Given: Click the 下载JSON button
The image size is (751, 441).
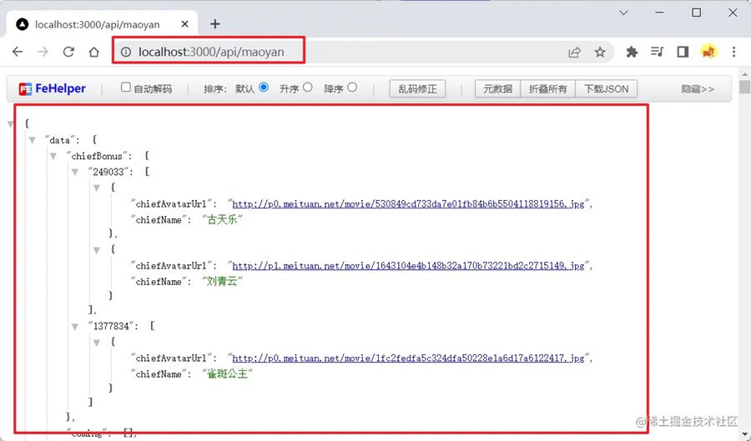Looking at the screenshot, I should pos(606,88).
